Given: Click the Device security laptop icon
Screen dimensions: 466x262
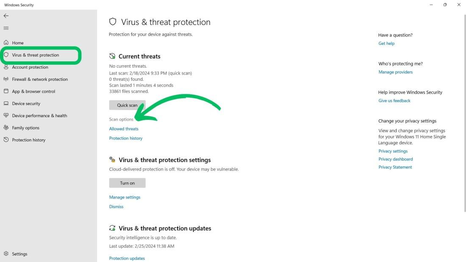Looking at the screenshot, I should pyautogui.click(x=6, y=103).
